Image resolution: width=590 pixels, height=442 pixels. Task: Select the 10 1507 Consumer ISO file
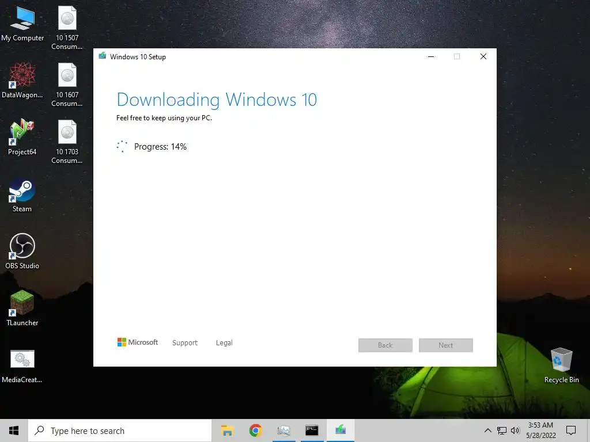(x=67, y=27)
